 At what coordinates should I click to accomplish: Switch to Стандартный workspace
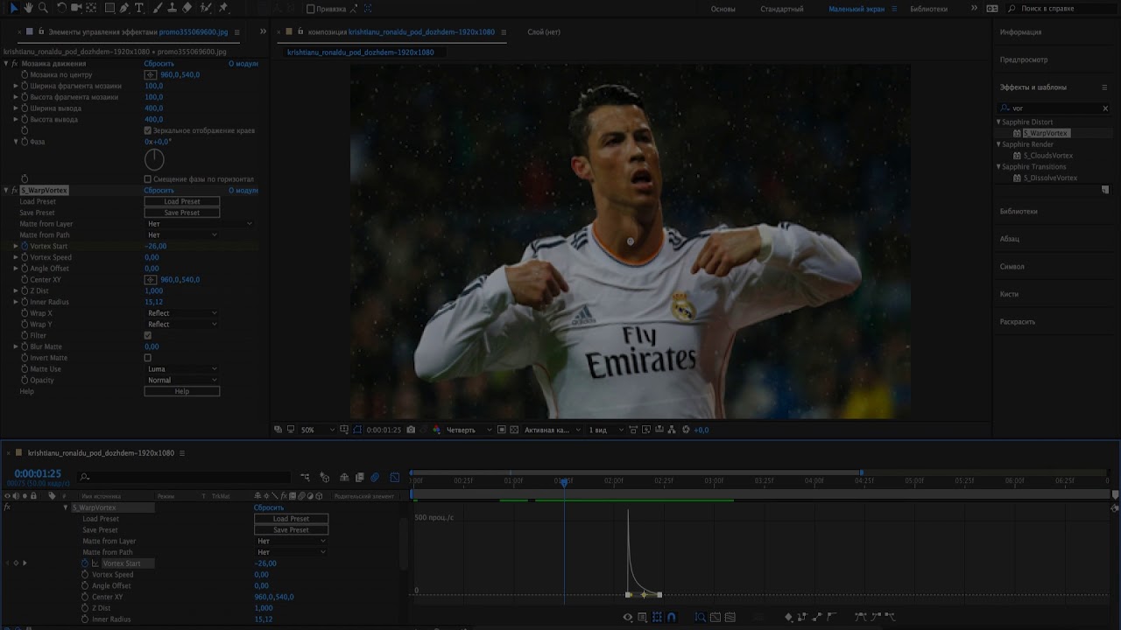(782, 9)
